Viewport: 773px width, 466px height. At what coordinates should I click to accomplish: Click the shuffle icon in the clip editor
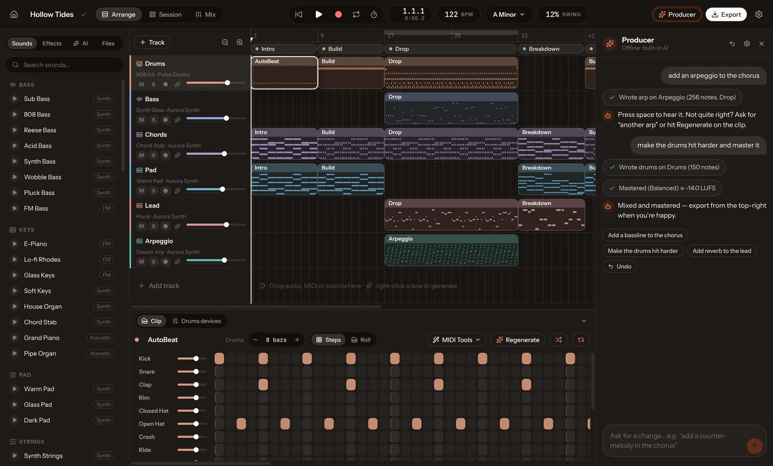point(558,340)
